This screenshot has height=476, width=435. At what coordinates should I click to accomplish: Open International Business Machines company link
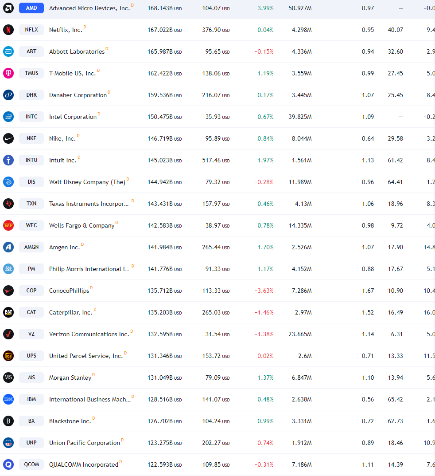pos(90,400)
